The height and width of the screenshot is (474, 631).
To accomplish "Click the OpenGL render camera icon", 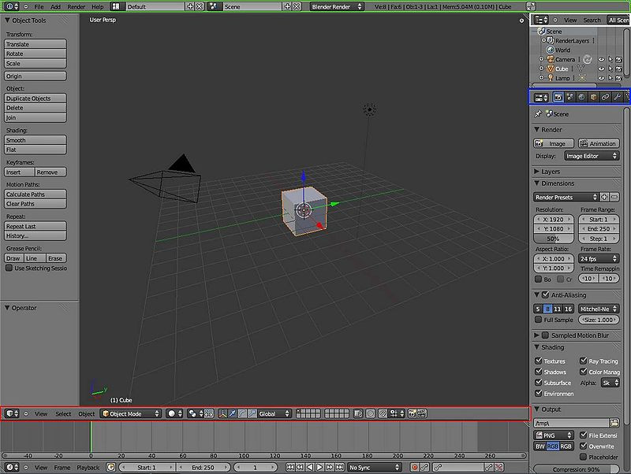I will click(x=412, y=413).
